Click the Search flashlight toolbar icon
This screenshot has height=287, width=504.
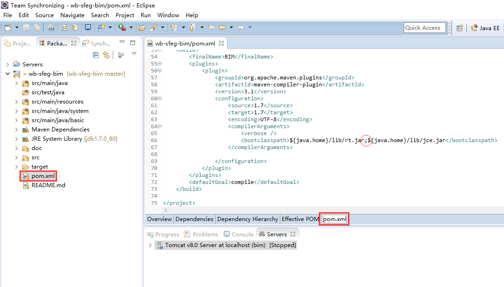pyautogui.click(x=154, y=28)
